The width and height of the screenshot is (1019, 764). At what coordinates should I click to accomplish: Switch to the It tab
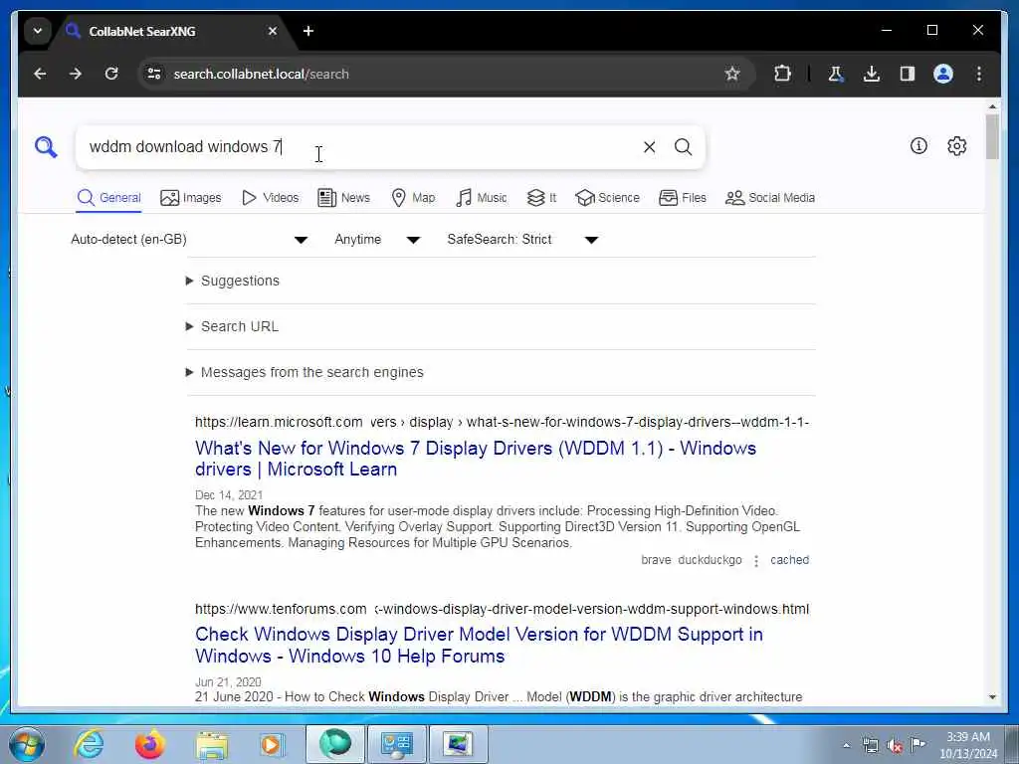point(541,198)
